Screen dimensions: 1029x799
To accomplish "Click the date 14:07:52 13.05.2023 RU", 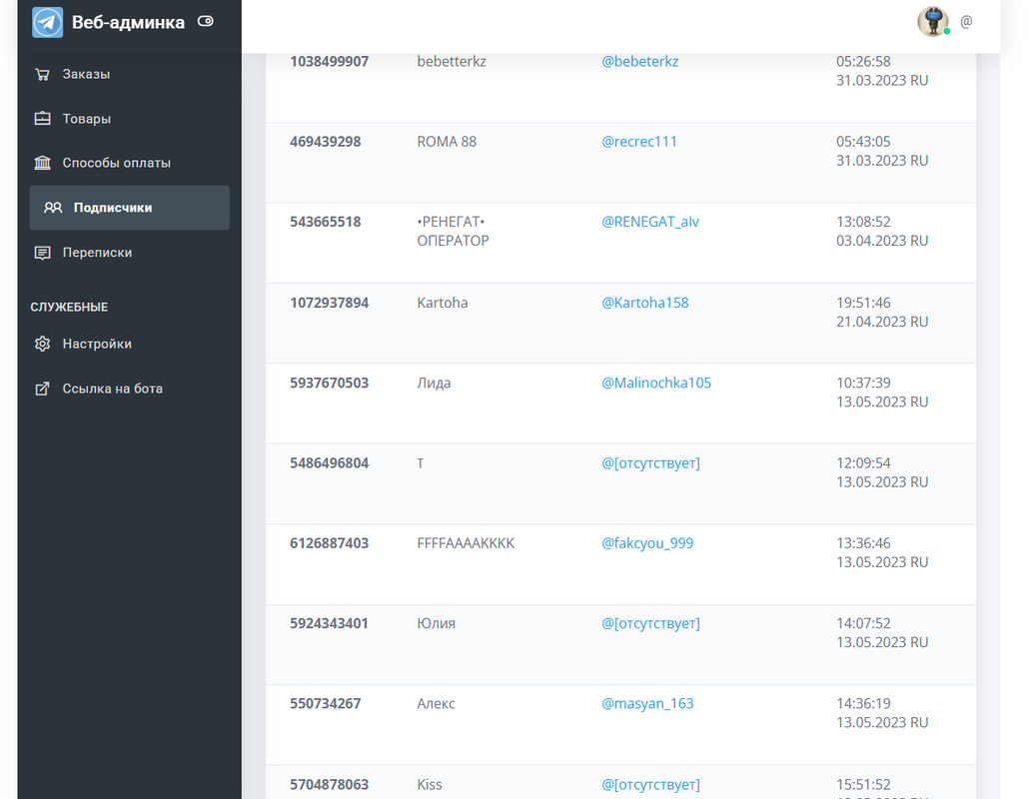I will pyautogui.click(x=881, y=632).
